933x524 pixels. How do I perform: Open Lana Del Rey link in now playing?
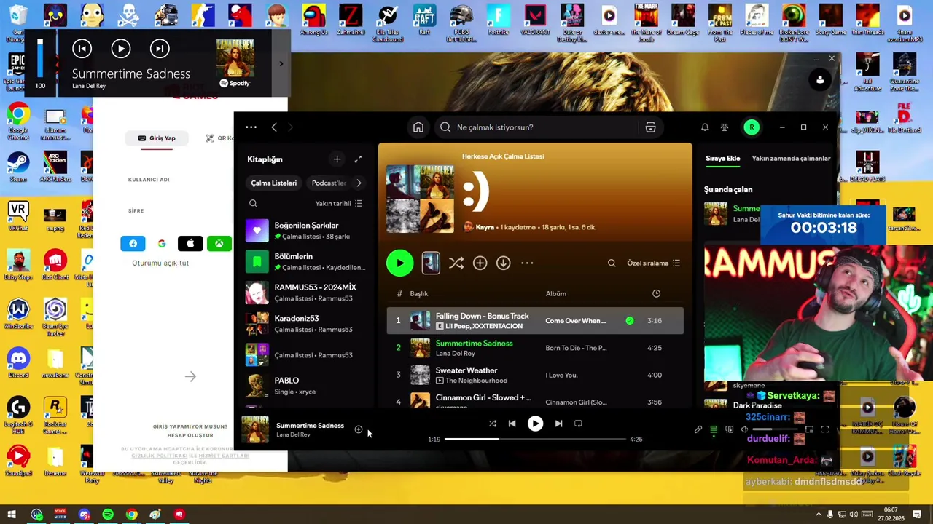click(x=293, y=434)
